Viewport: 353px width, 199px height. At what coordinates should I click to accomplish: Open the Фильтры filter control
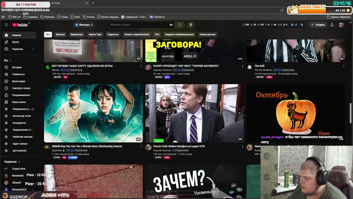(x=84, y=25)
